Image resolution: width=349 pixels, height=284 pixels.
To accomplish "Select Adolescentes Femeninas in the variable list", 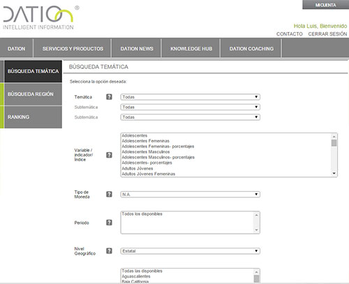I will tap(146, 141).
